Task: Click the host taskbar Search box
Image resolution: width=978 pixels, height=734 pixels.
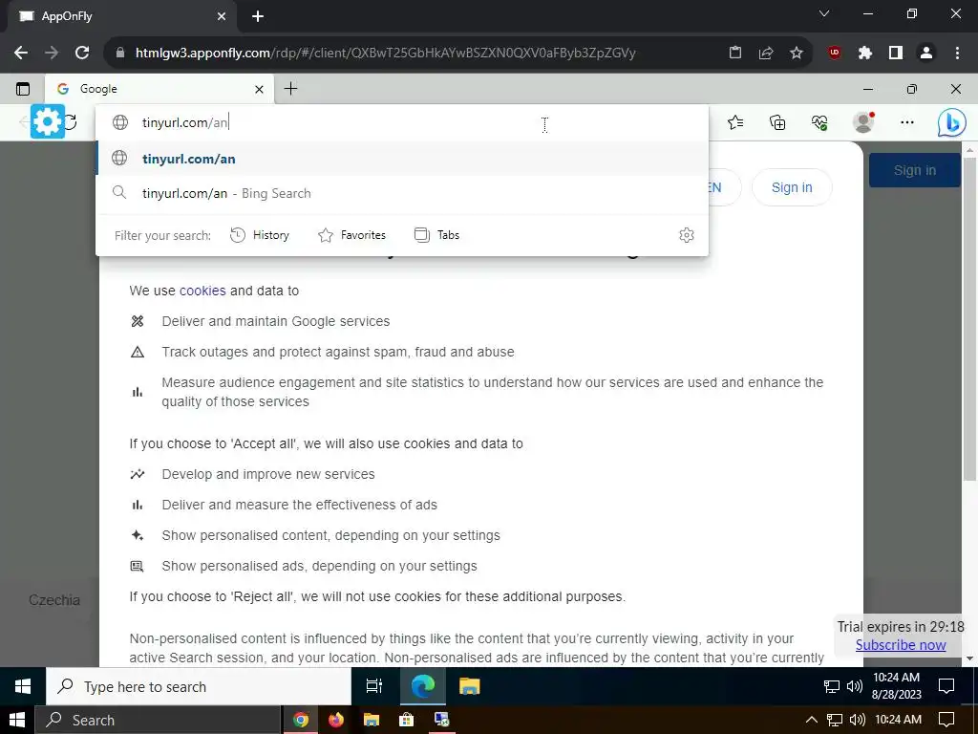Action: point(158,720)
